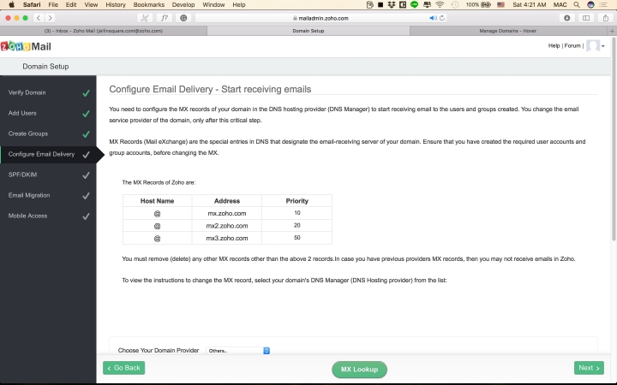This screenshot has height=385, width=617.
Task: Click the mx3.zoho.com address cell
Action: [x=226, y=238]
